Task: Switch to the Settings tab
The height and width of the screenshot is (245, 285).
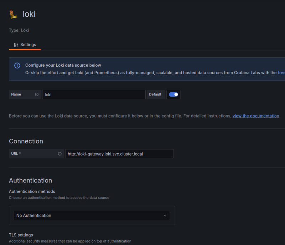Action: pos(25,45)
